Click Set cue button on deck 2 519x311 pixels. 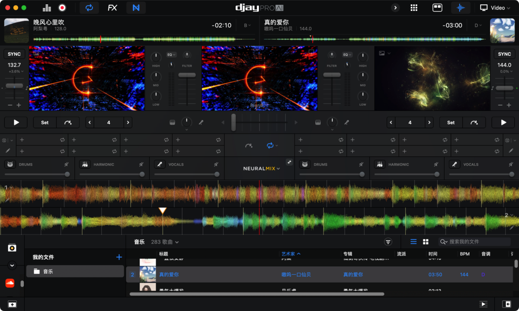451,122
